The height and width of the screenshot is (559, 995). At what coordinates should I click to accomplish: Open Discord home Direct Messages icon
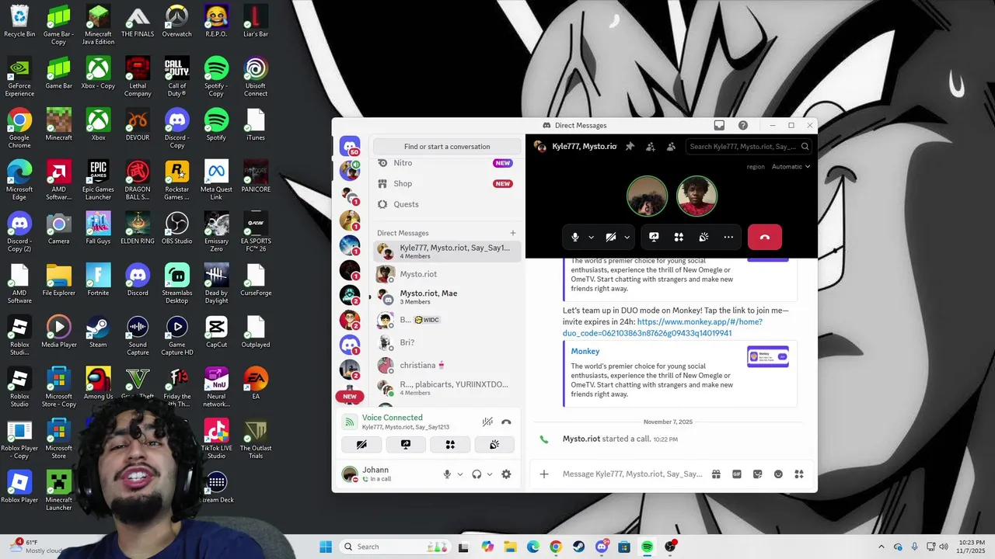pos(350,146)
